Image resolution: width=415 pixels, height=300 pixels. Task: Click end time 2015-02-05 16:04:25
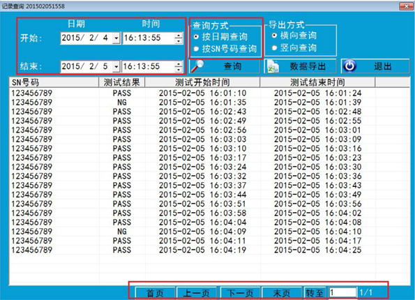pos(317,250)
